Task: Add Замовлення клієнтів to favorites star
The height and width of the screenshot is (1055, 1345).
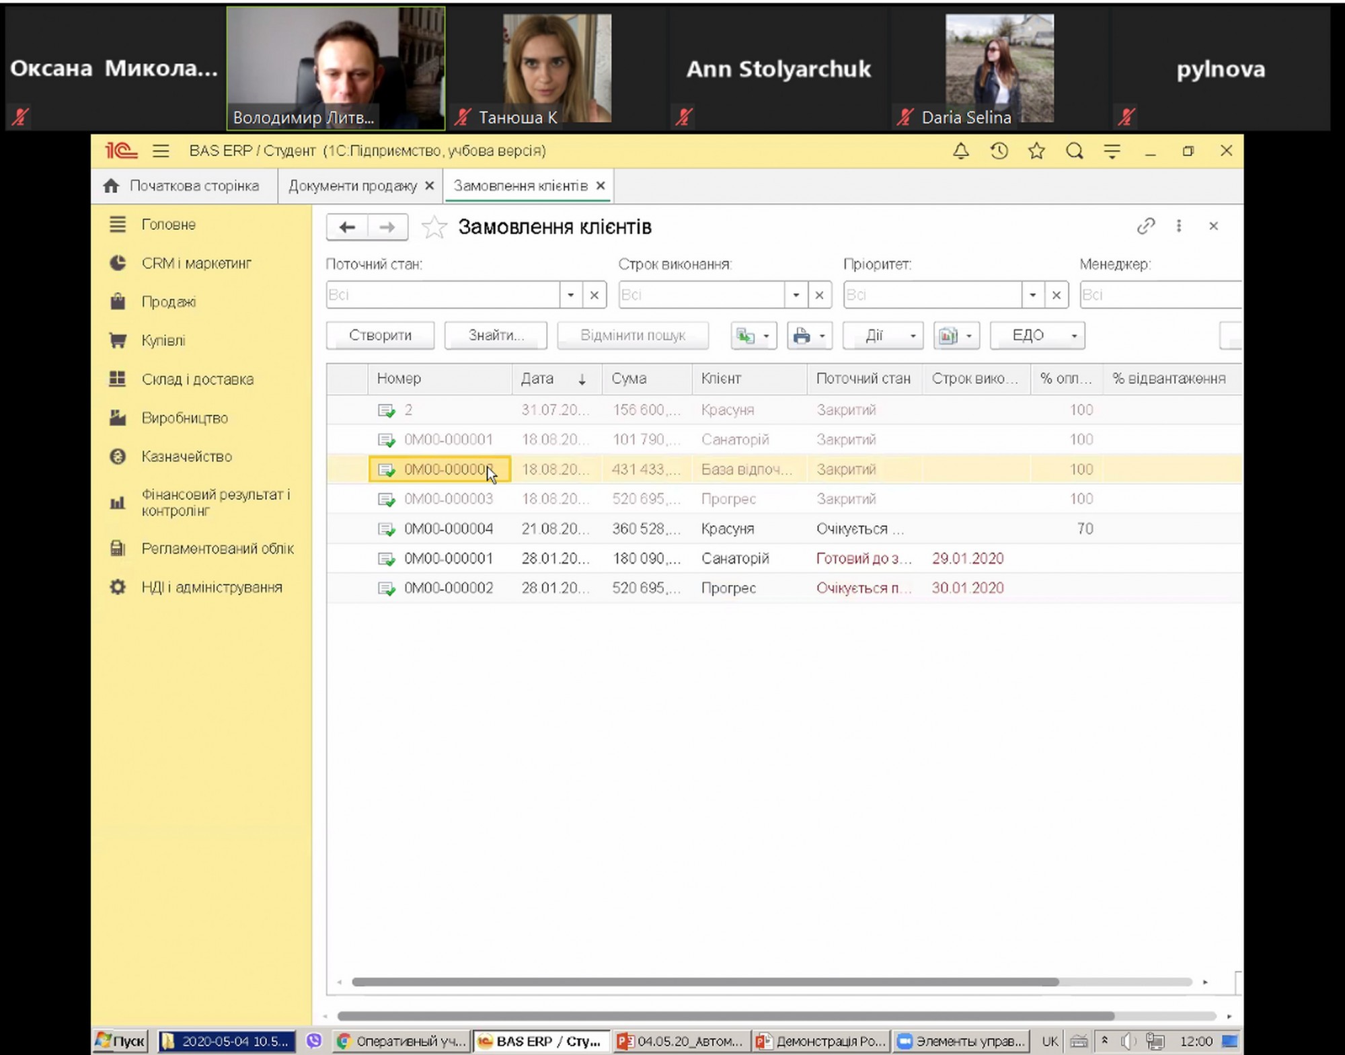Action: 434,227
